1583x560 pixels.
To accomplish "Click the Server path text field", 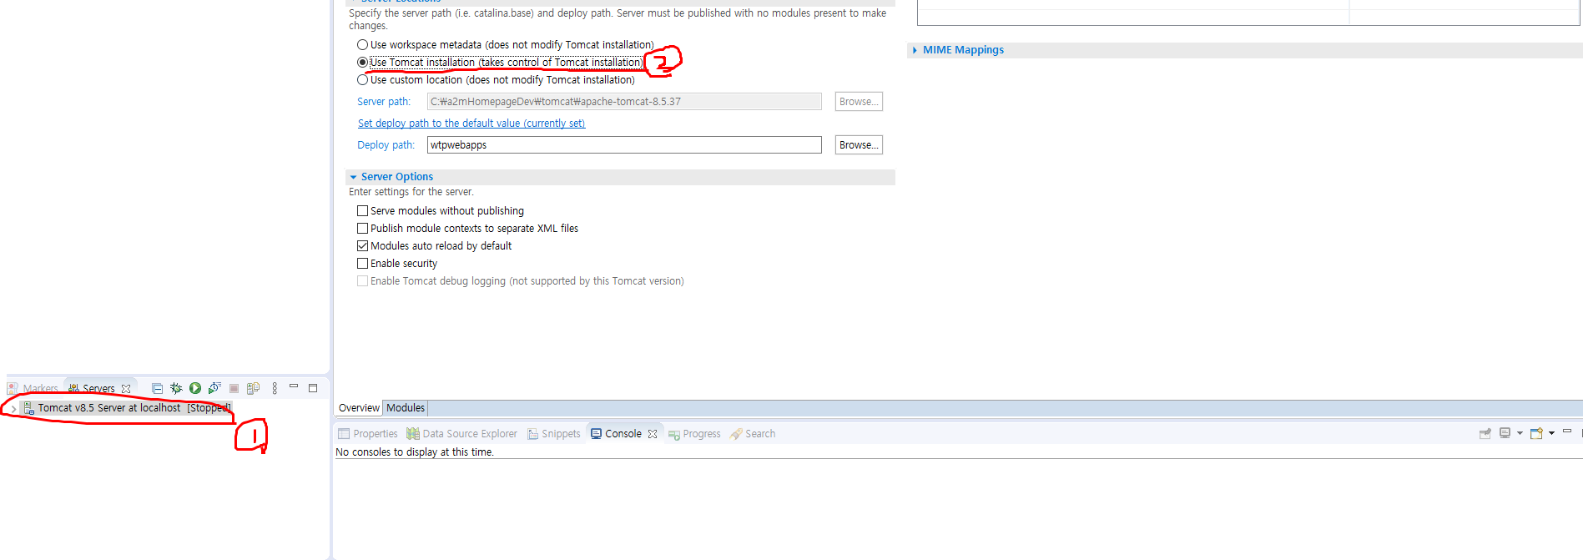I will pos(624,102).
